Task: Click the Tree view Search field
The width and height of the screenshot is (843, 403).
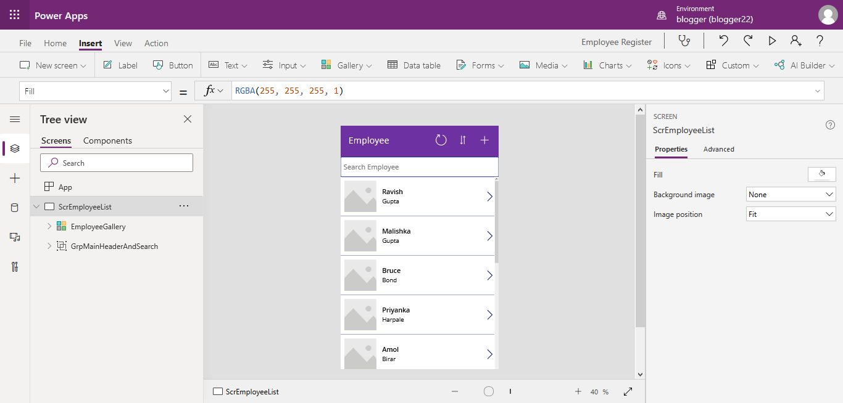Action: point(117,163)
